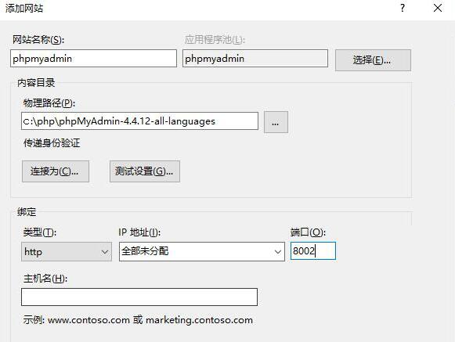Click the help question mark icon
This screenshot has width=455, height=342.
(x=403, y=8)
